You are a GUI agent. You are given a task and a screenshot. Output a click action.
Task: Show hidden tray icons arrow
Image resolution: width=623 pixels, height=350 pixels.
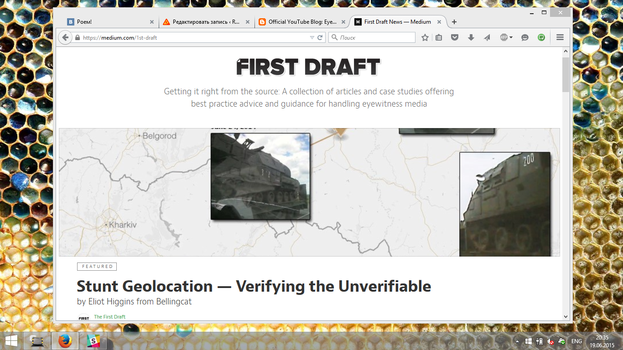pos(517,341)
